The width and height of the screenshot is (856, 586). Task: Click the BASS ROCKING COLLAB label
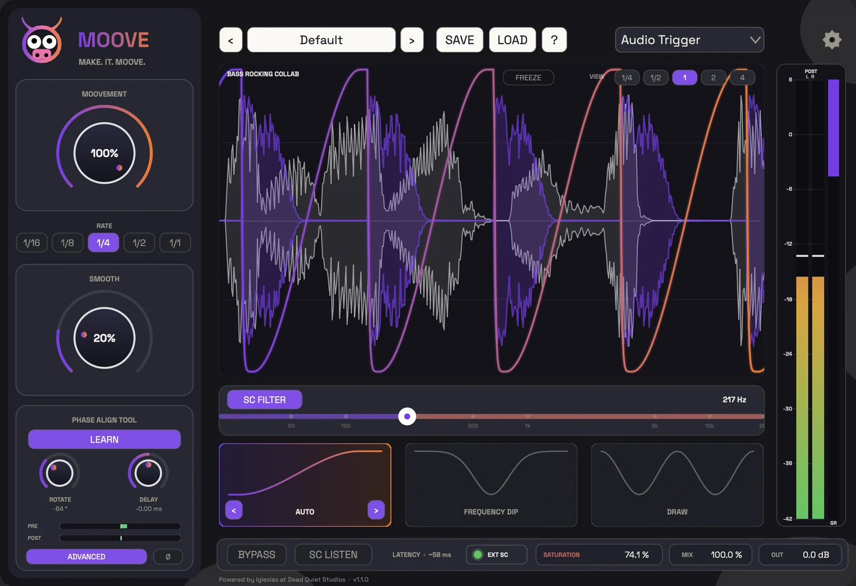tap(263, 74)
